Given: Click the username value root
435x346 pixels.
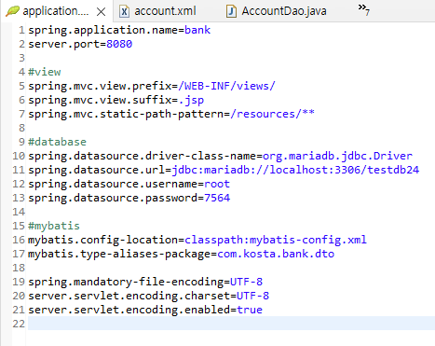Looking at the screenshot, I should [217, 184].
